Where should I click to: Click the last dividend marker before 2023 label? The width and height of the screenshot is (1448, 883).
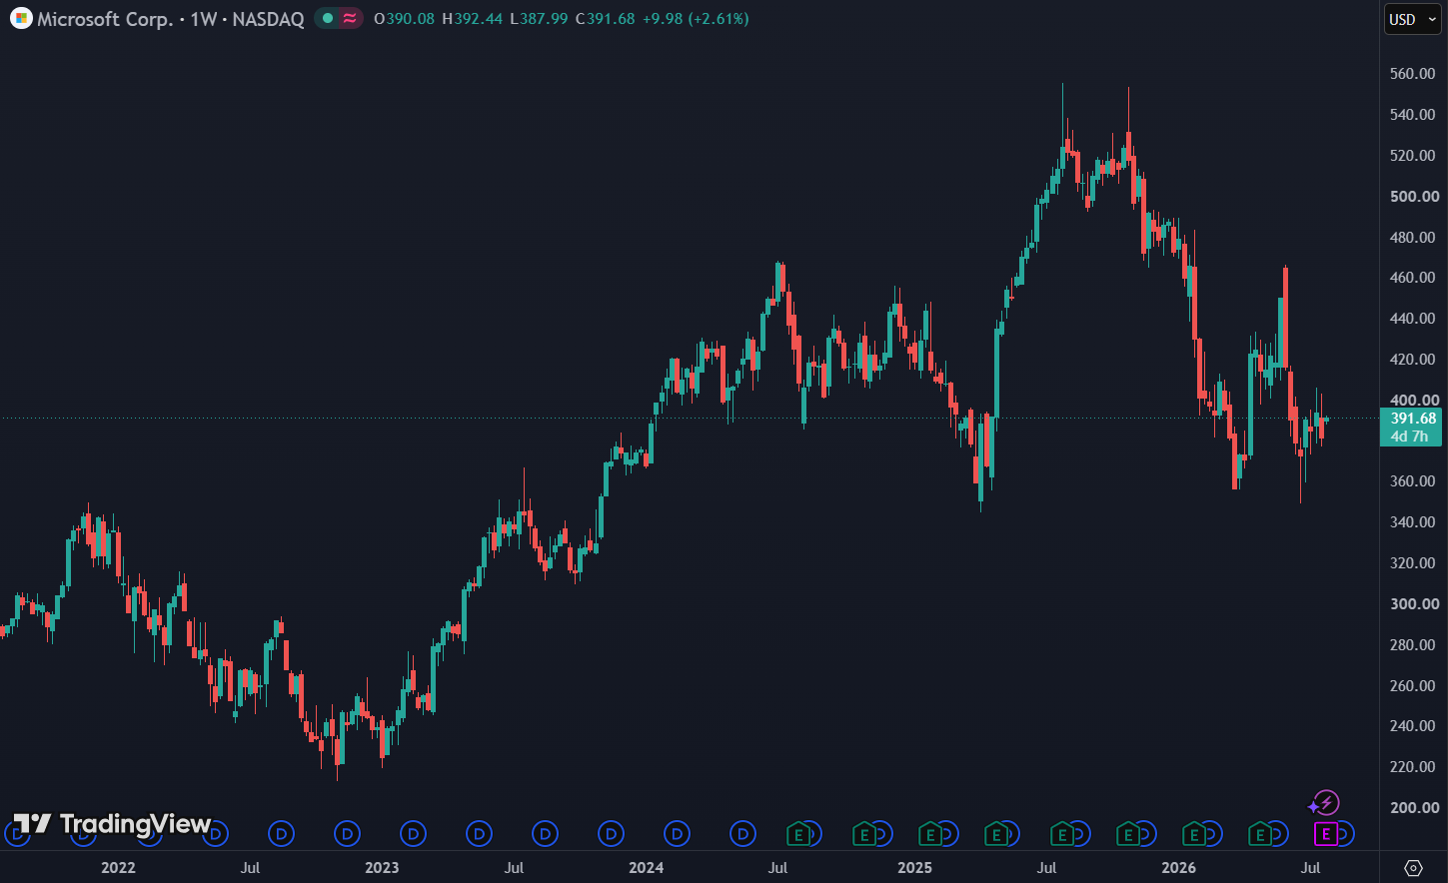tap(347, 833)
